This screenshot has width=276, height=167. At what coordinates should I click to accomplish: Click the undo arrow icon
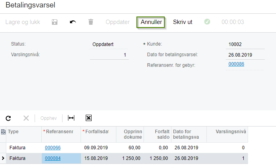[73, 22]
